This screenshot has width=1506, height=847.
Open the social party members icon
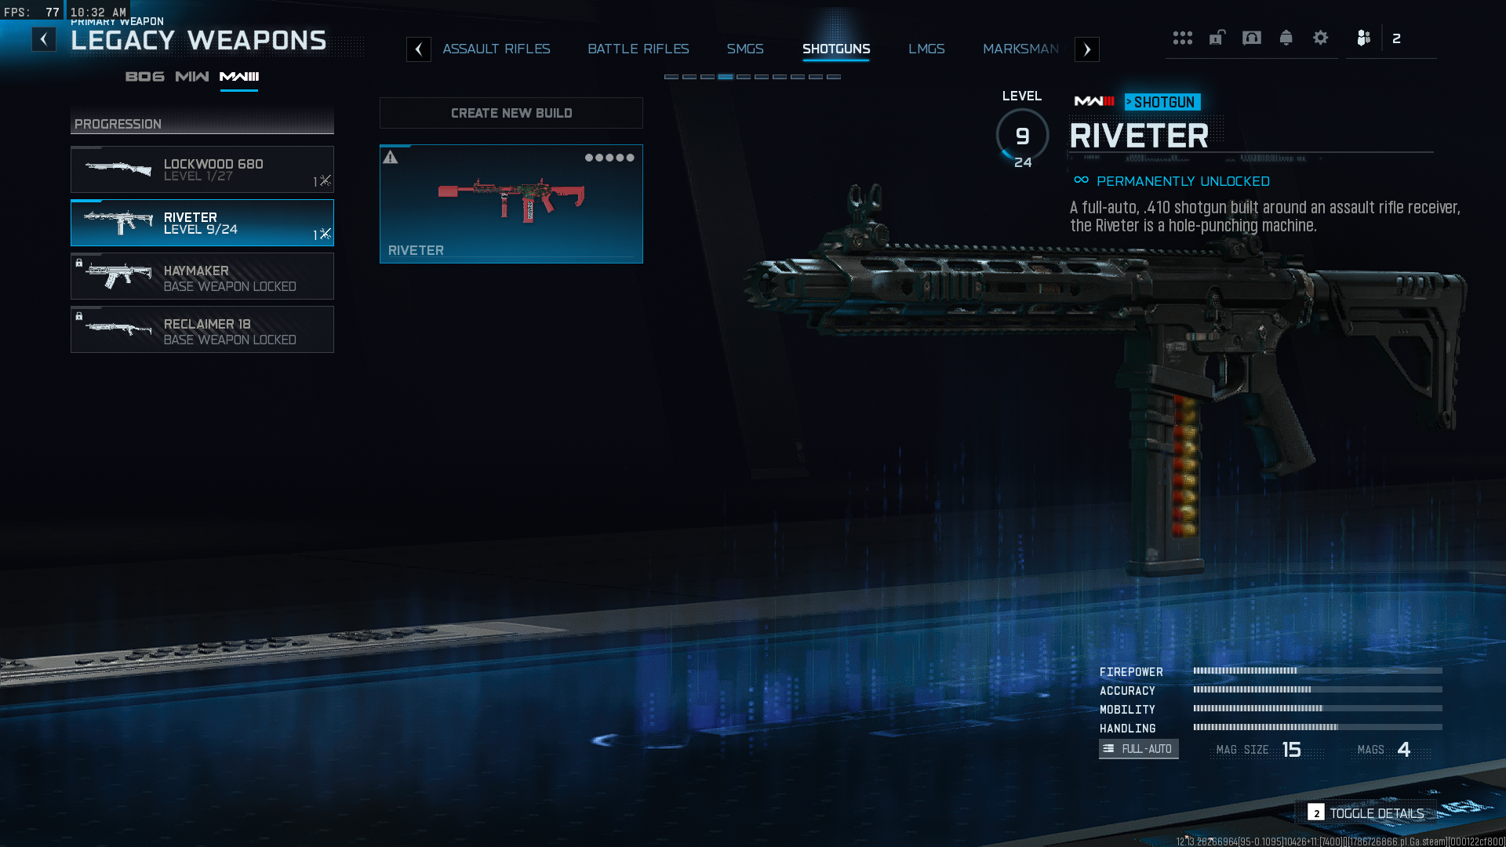click(x=1363, y=38)
